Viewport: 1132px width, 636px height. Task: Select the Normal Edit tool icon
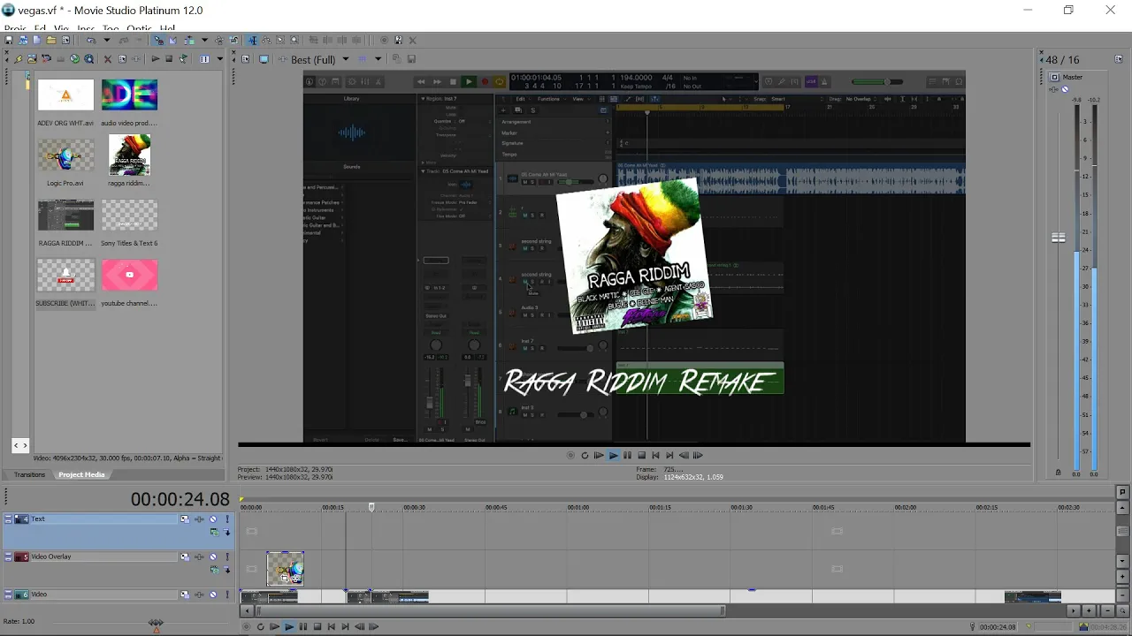click(253, 40)
